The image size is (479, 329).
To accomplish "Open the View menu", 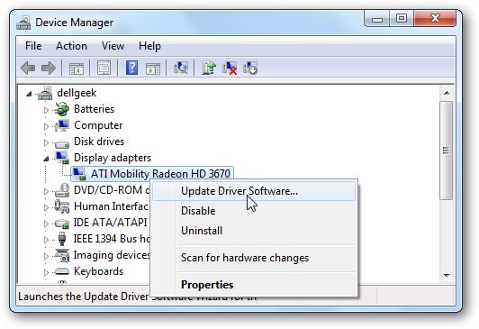I will pyautogui.click(x=113, y=46).
